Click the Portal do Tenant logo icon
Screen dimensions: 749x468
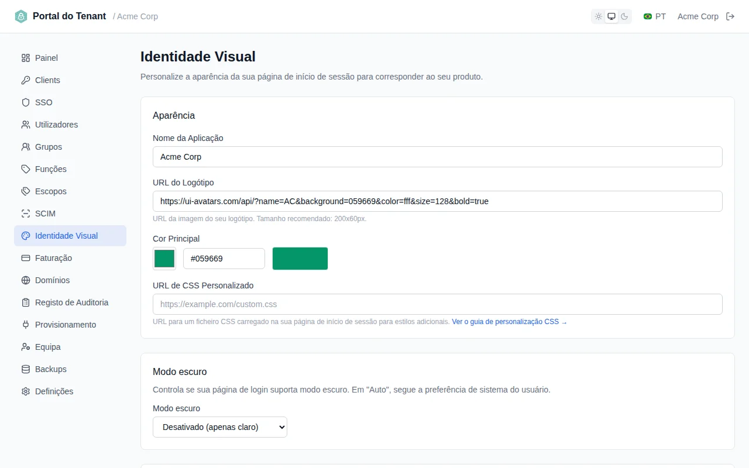tap(21, 16)
